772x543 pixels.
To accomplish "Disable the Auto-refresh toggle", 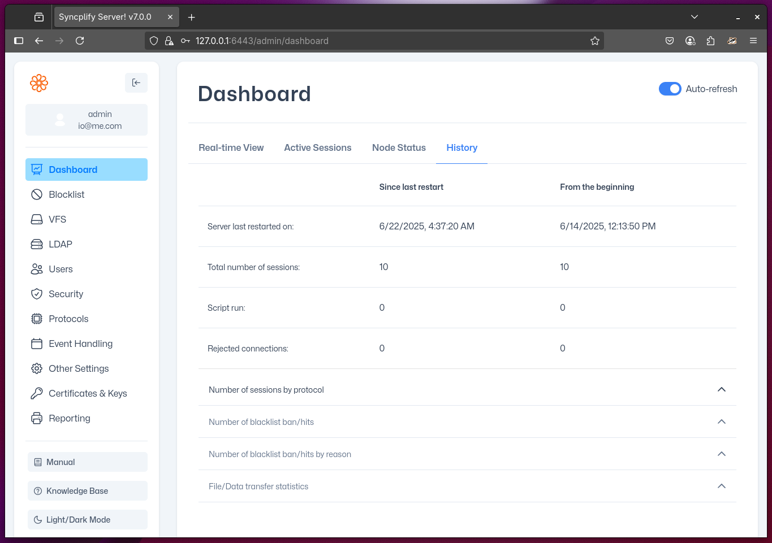I will pos(670,89).
